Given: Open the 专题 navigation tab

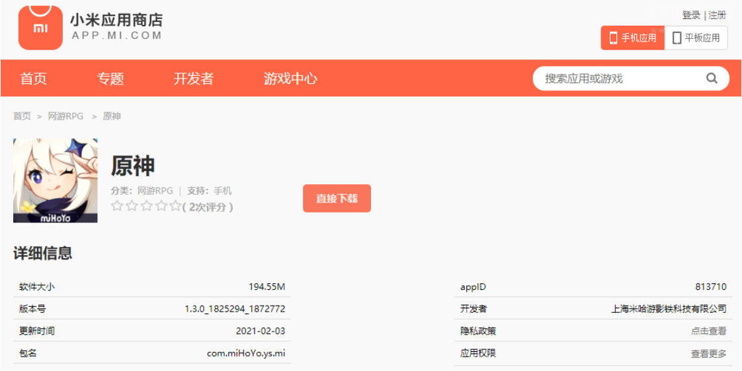Looking at the screenshot, I should [x=110, y=79].
